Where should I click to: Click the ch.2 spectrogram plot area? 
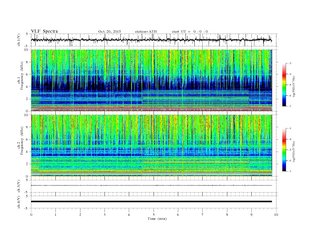[x=151, y=146]
